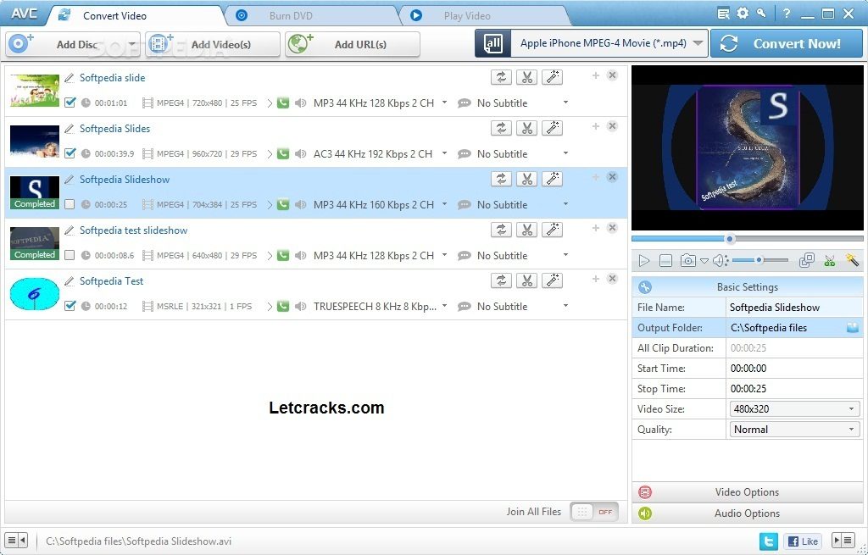The image size is (868, 555).
Task: Click pencil rename icon beside Softpedia Test
Action: point(70,281)
